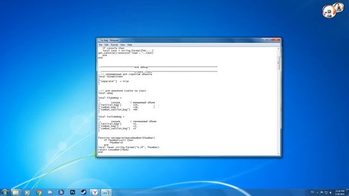This screenshot has height=196, width=349.
Task: Open the Windows Start menu
Action: coord(5,192)
